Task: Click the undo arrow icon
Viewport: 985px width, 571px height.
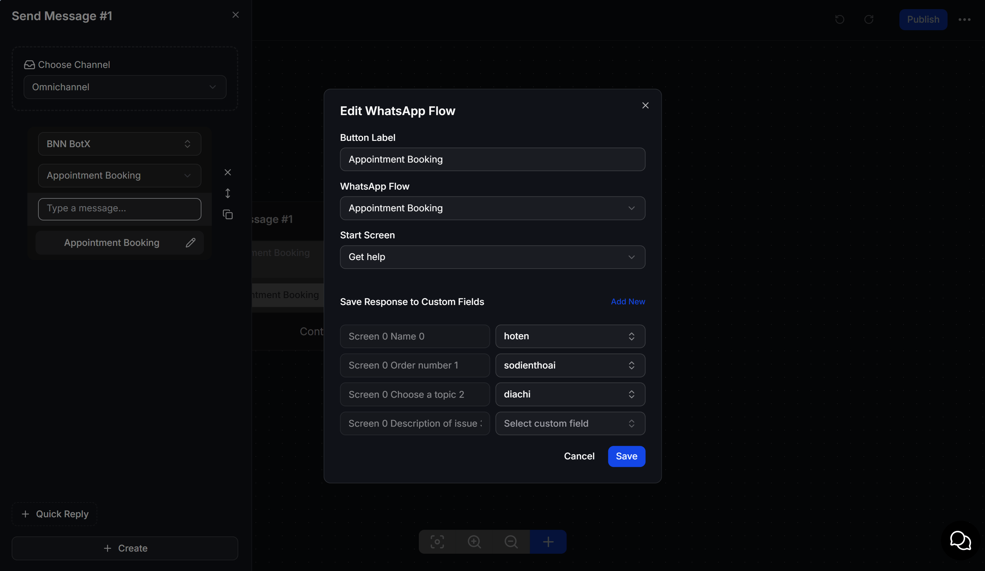Action: coord(840,19)
